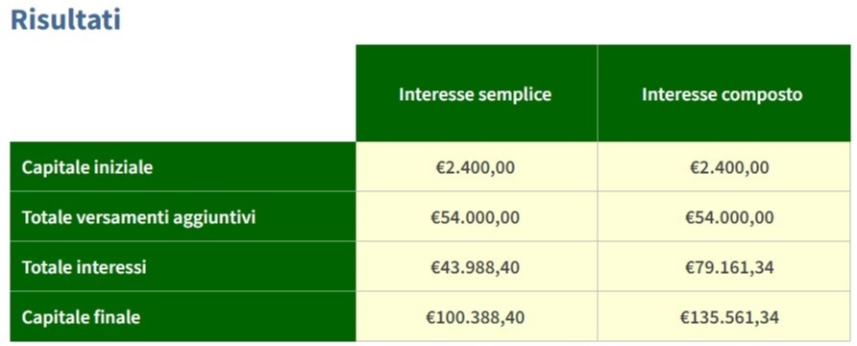This screenshot has height=346, width=857.
Task: Select the €79.161,34 total interest value
Action: point(729,267)
